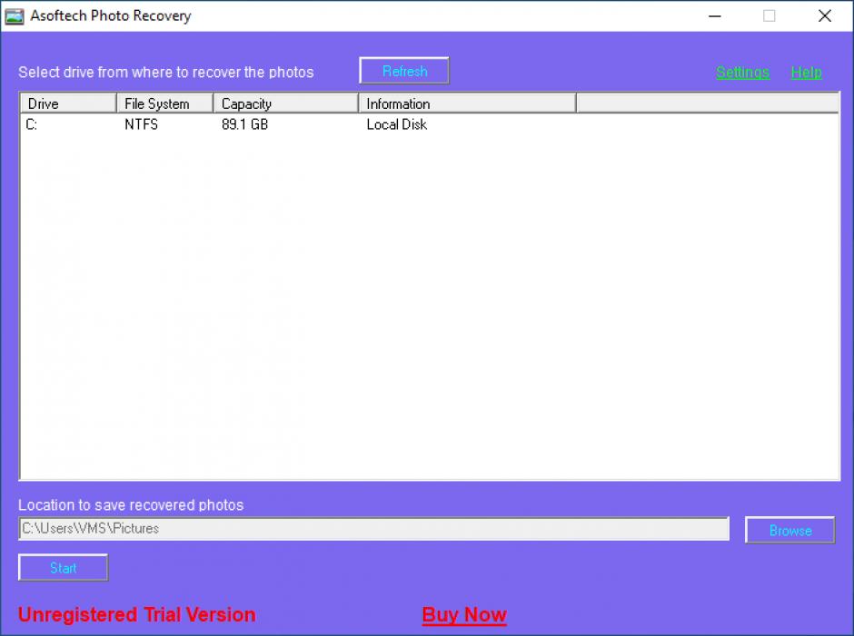Start the photo recovery scan
Screen dimensions: 854x636
63,567
